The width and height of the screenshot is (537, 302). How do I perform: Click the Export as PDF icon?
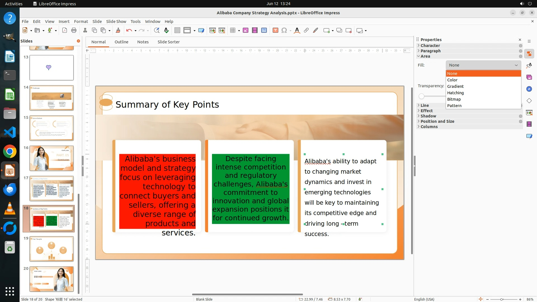pyautogui.click(x=65, y=30)
